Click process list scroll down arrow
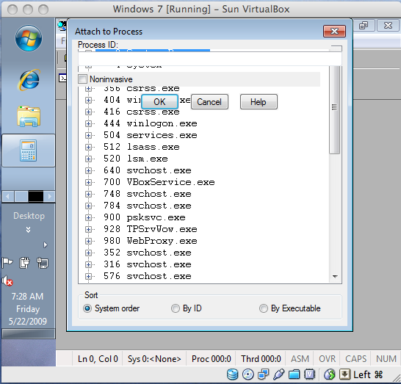The image size is (401, 384). point(335,276)
